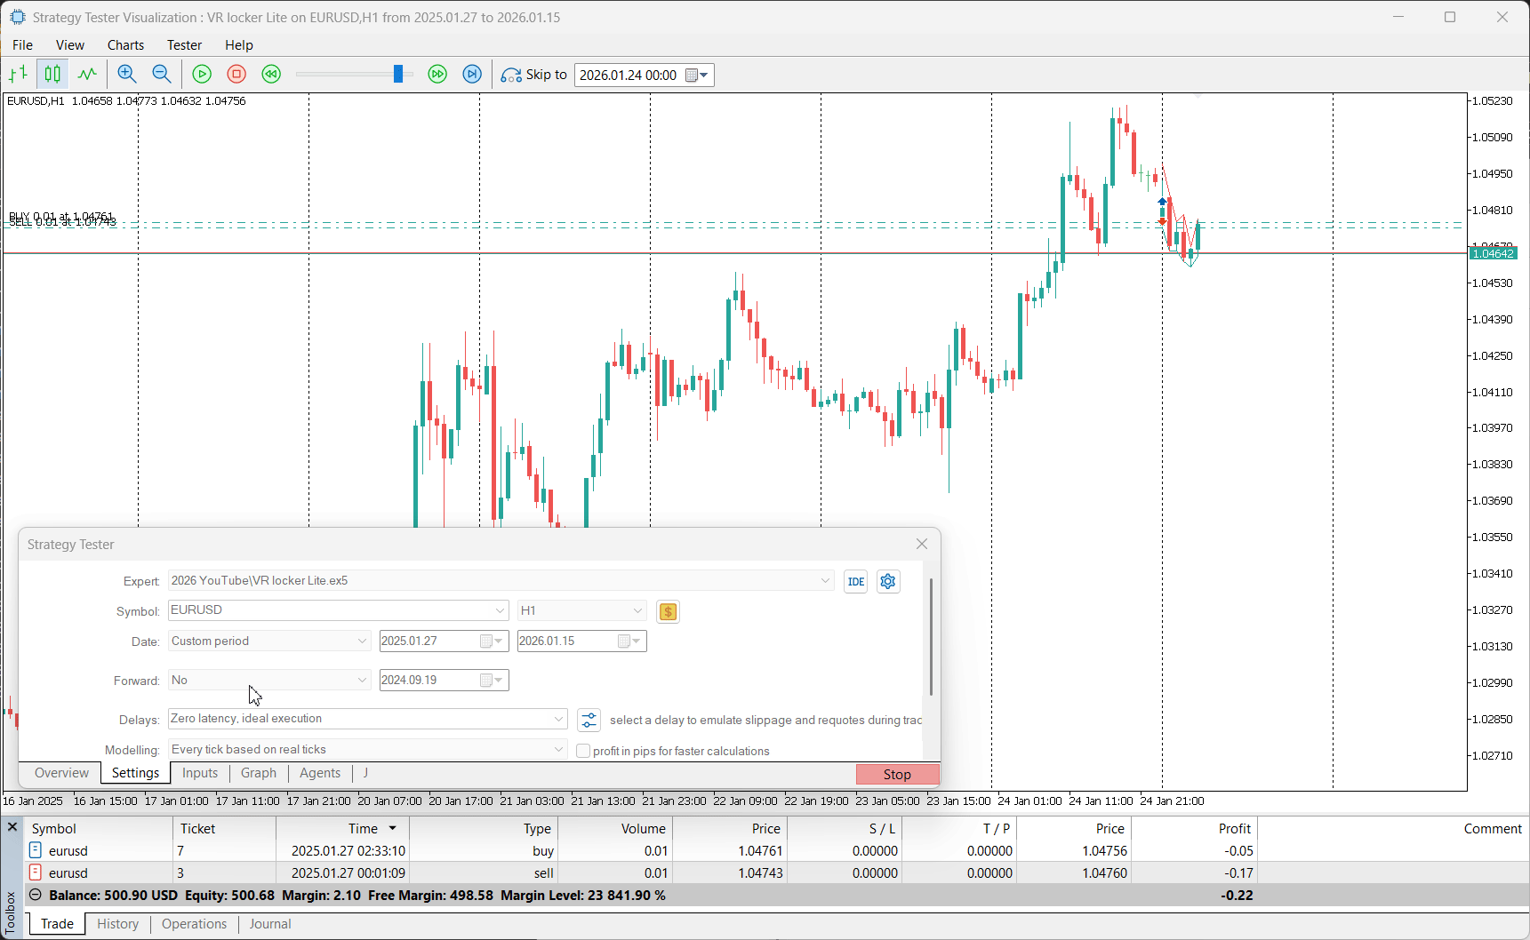
Task: Switch to the Agents tab
Action: [320, 773]
